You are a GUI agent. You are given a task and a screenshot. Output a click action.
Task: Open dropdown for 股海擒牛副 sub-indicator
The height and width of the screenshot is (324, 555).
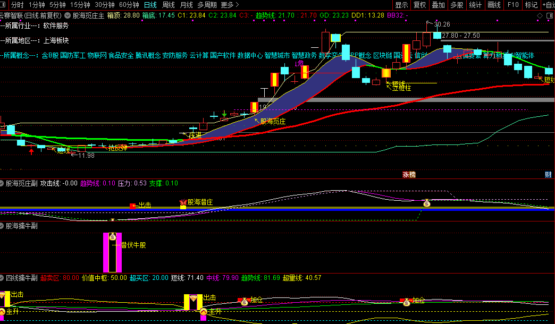click(2, 226)
